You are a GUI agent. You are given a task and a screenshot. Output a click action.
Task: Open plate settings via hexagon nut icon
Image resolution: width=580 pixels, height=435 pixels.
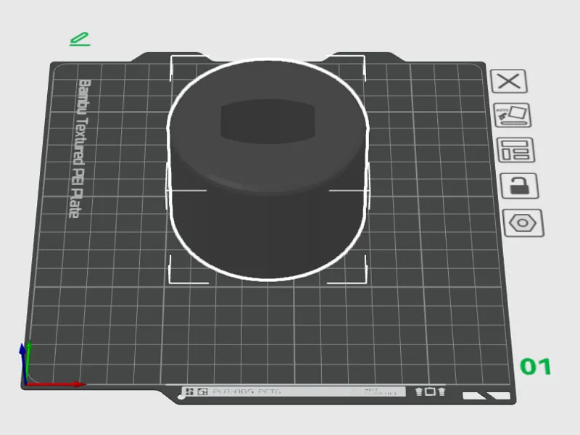[x=523, y=223]
